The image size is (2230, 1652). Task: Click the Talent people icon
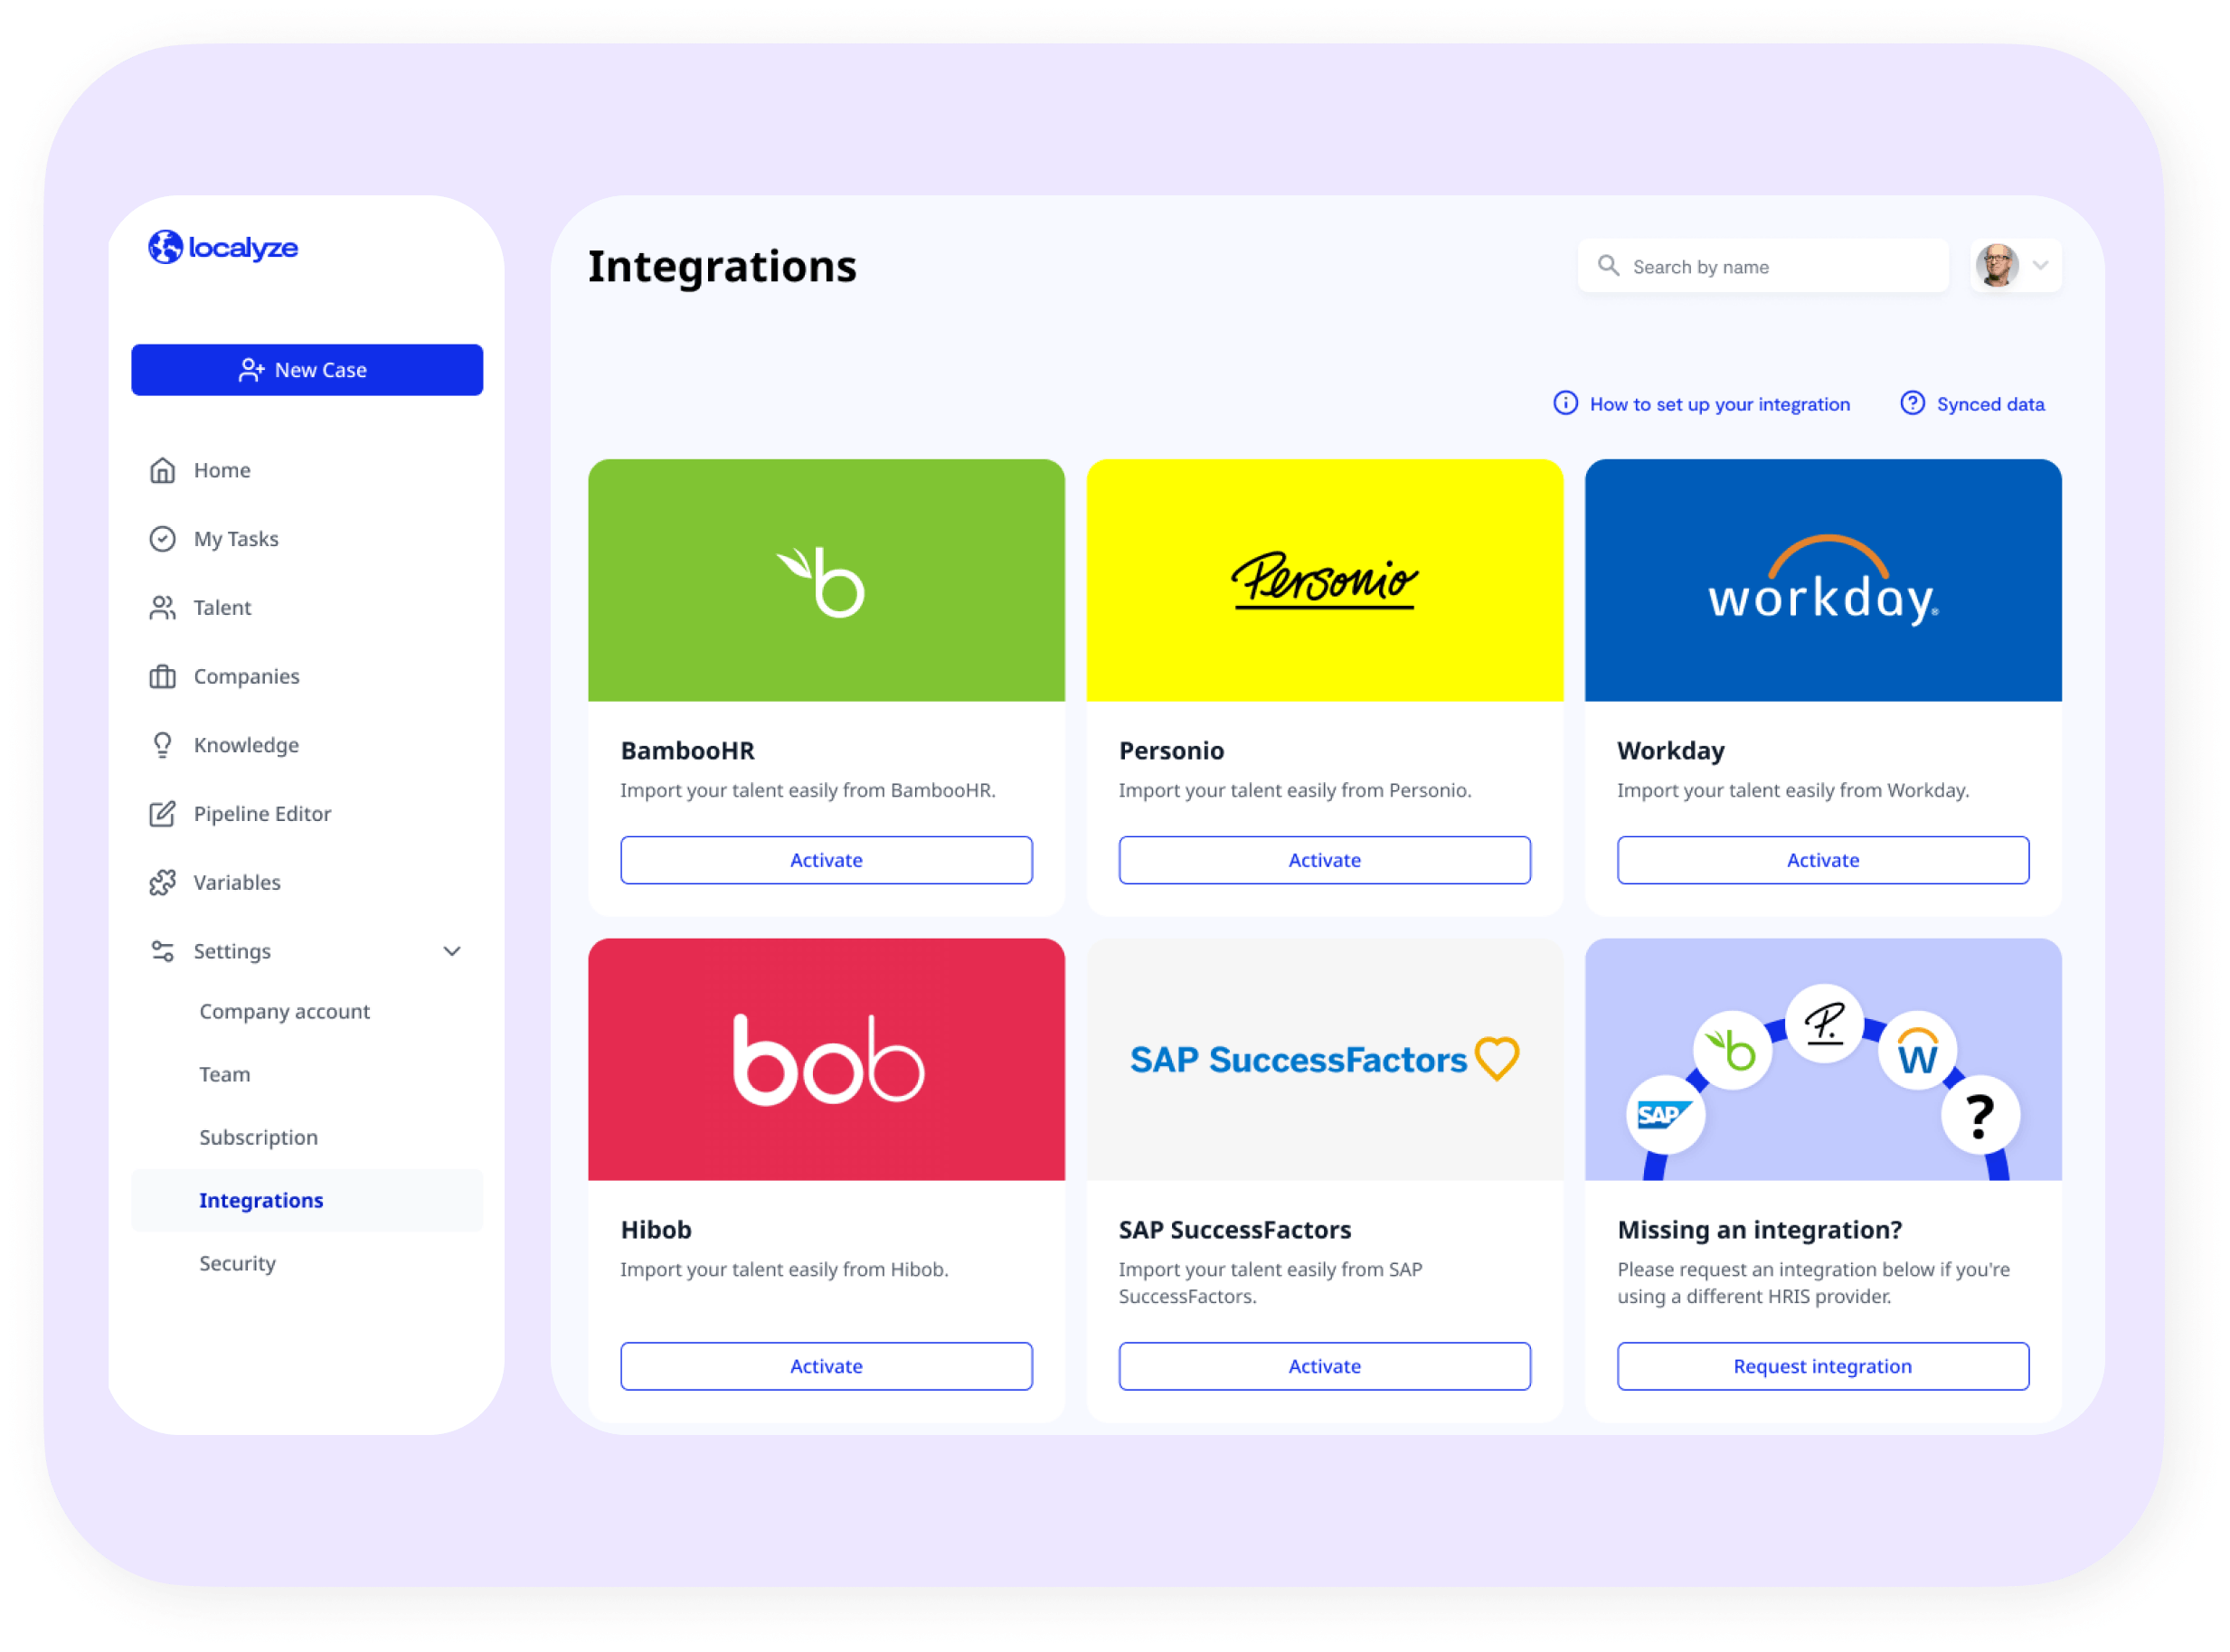pyautogui.click(x=162, y=608)
